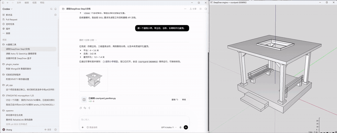
Task: Go back with the left arrow
Action: [x=8, y=2]
